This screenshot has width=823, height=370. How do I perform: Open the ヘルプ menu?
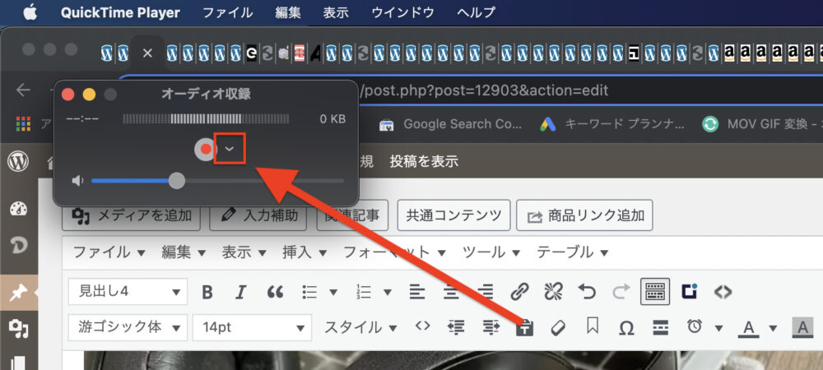click(476, 12)
